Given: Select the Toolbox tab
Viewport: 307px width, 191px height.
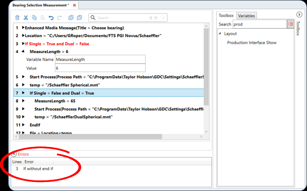Looking at the screenshot, I should coord(226,15).
